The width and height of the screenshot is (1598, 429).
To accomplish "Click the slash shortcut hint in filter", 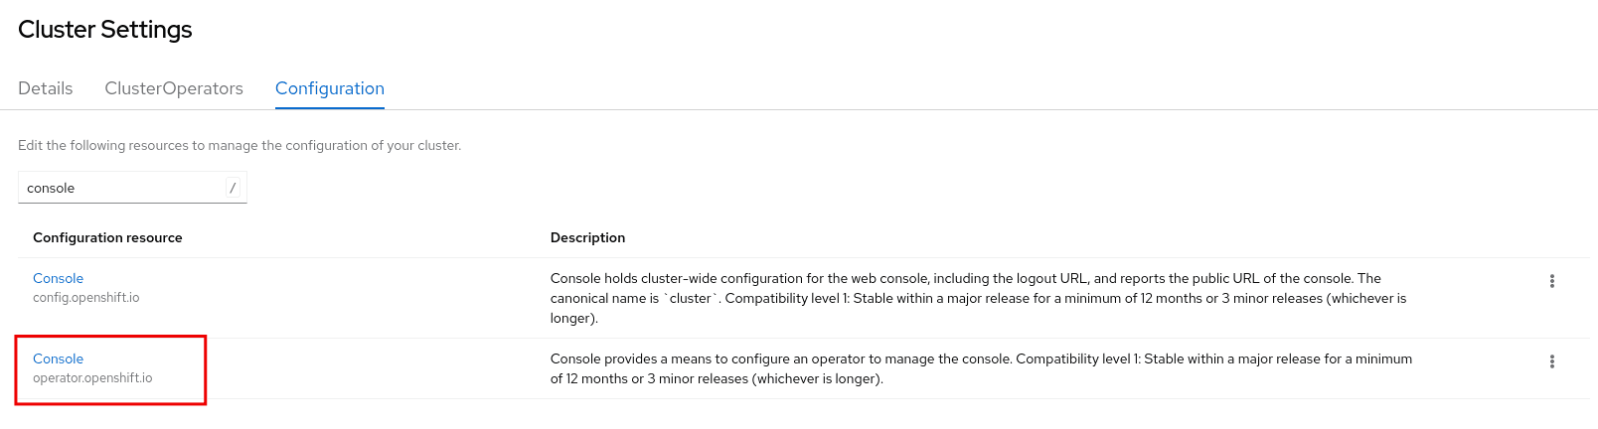I will tap(233, 188).
